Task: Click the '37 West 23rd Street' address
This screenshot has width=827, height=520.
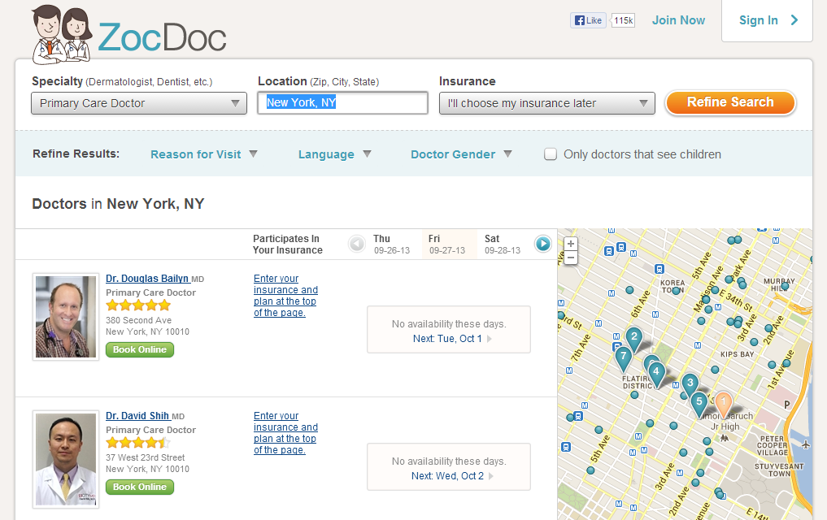Action: (x=146, y=457)
